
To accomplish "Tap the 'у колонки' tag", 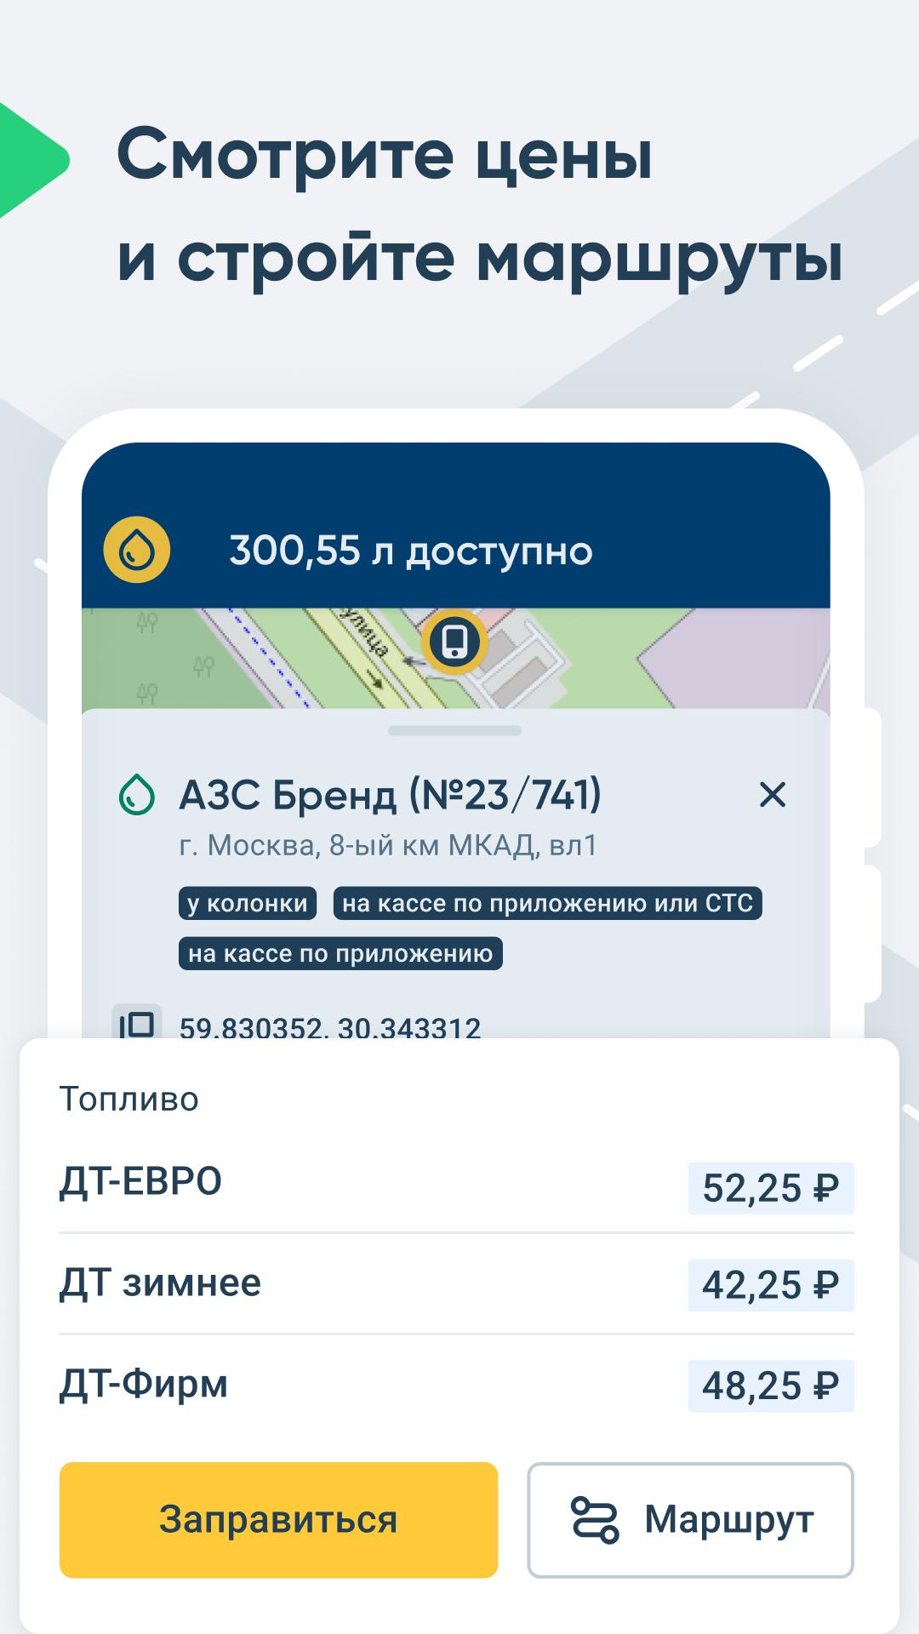I will click(248, 903).
